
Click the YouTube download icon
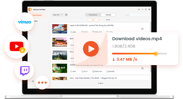coord(22,50)
